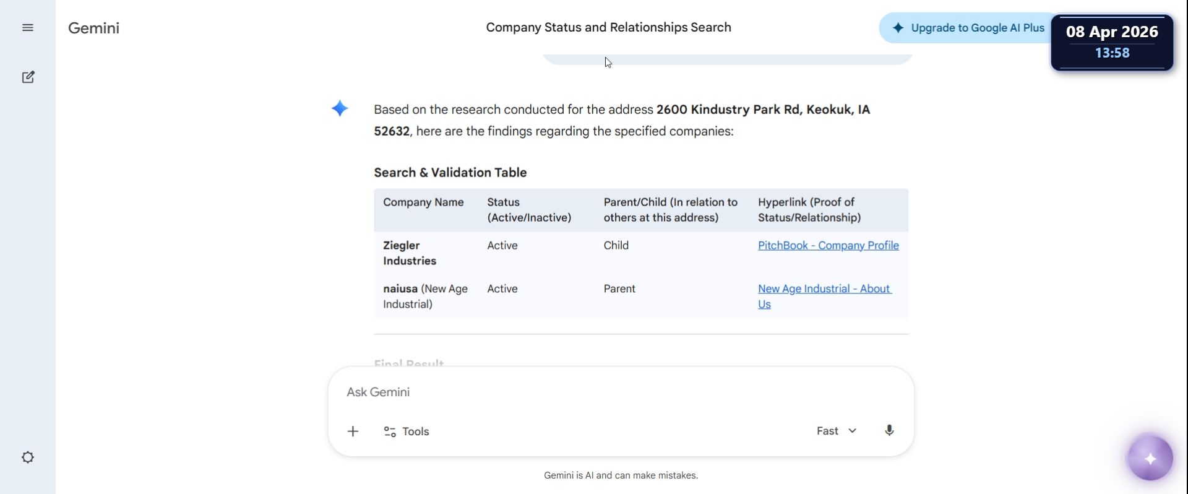1188x494 pixels.
Task: Click the Gemini logo text
Action: click(x=94, y=28)
